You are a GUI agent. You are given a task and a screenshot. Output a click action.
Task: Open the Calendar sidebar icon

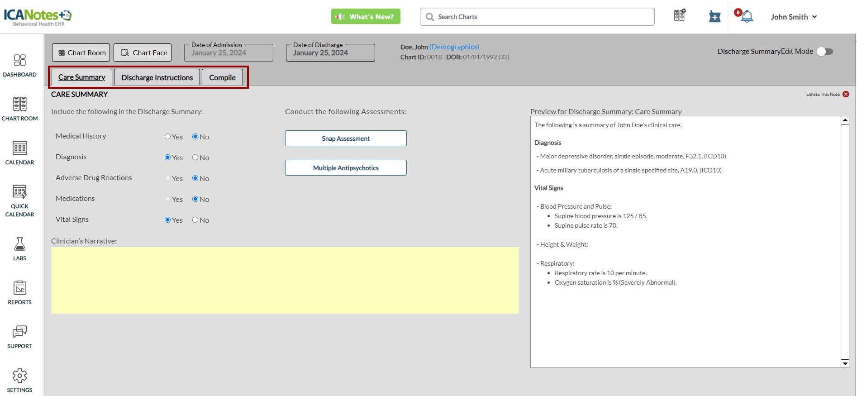coord(19,153)
